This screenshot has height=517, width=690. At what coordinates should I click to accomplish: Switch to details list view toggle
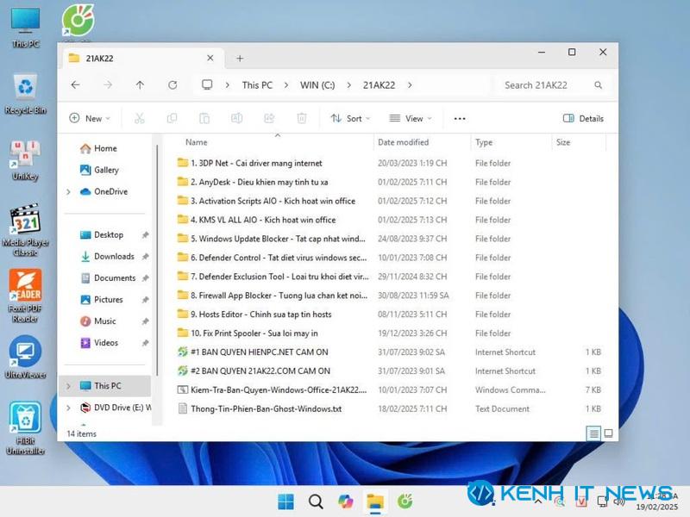coord(593,433)
